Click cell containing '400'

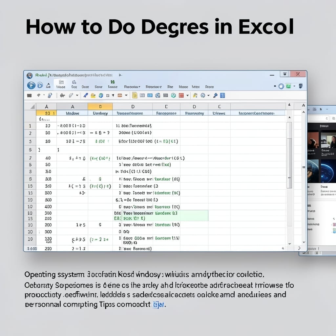click(x=47, y=207)
